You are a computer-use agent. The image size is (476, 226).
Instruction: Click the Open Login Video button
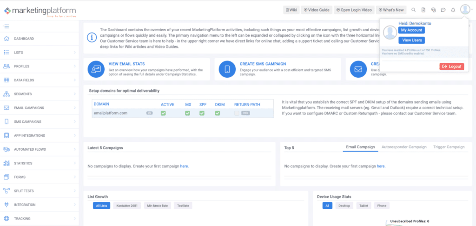[354, 10]
